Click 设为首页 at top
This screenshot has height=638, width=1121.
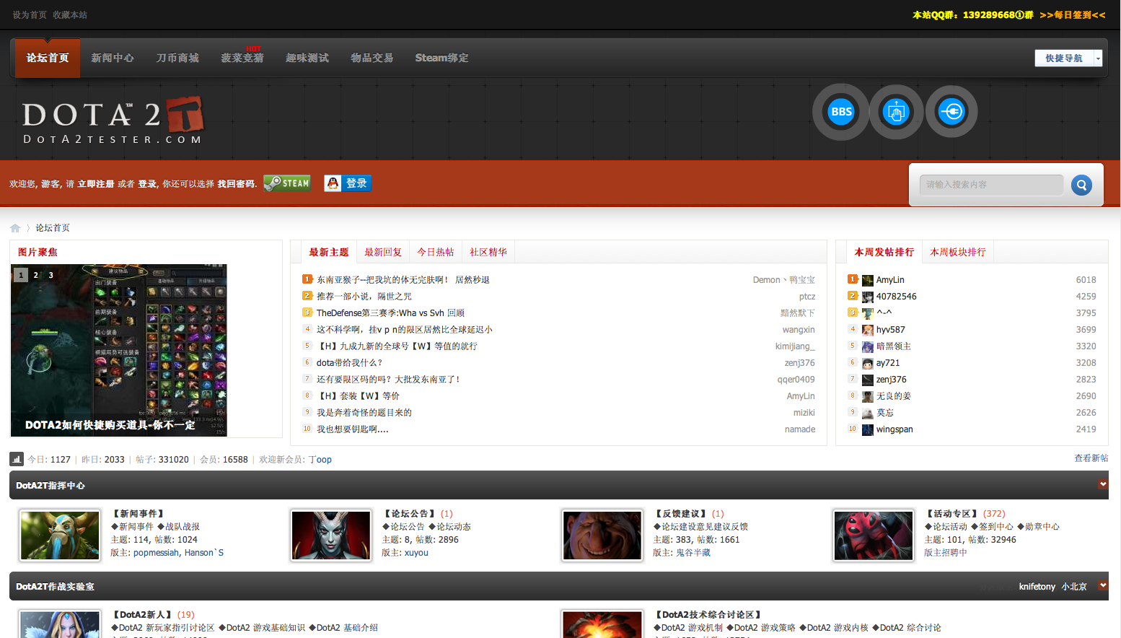tap(30, 15)
